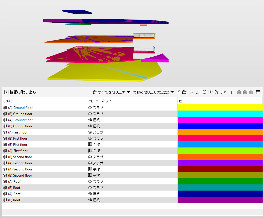Pick the olive swatch for (B) Second floor railing
This screenshot has width=264, height=218.
(x=220, y=175)
